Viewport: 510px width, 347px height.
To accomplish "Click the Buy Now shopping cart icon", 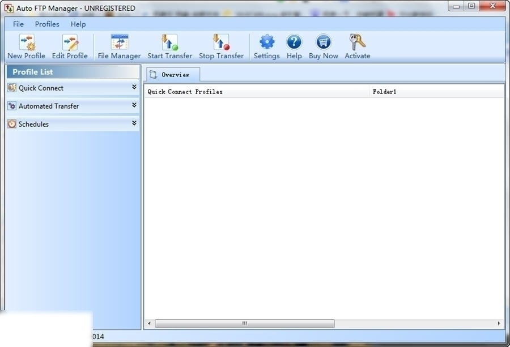I will point(324,42).
